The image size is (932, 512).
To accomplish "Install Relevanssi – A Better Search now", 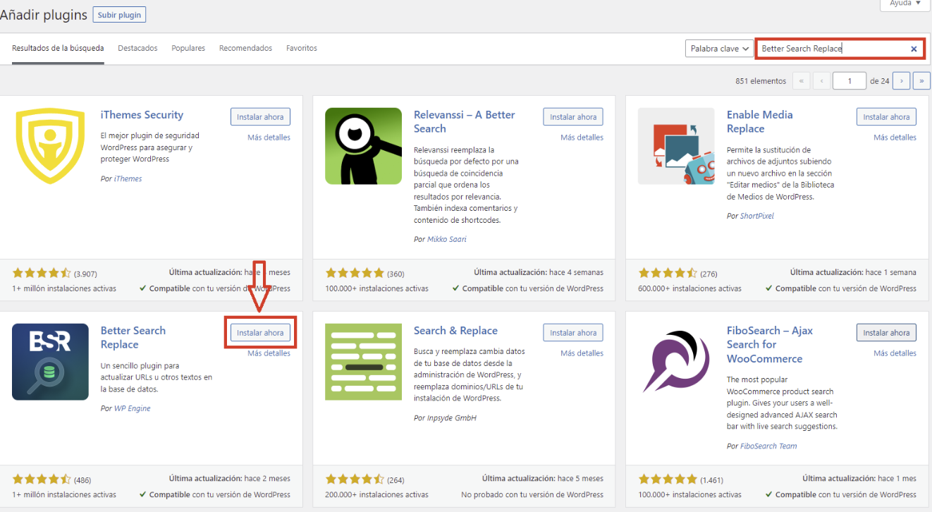I will [573, 117].
